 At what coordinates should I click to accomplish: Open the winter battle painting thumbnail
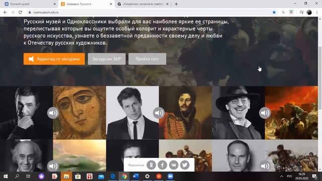point(291,156)
